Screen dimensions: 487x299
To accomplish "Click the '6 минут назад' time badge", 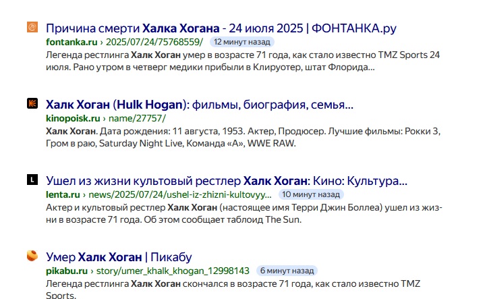I will coord(287,271).
